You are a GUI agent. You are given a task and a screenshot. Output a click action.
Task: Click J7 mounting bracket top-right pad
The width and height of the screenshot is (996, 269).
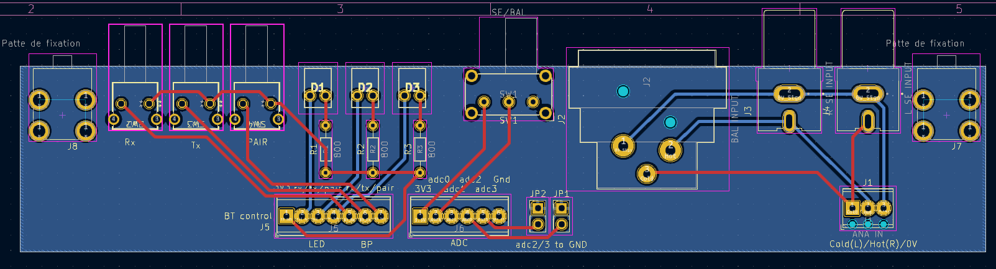(x=969, y=99)
